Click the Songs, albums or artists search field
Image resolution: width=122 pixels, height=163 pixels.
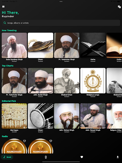[61, 23]
